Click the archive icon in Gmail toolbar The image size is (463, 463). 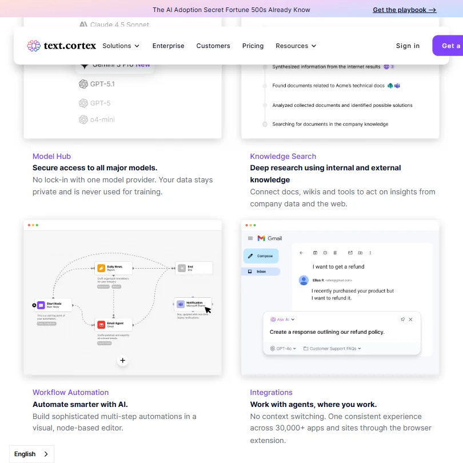(x=315, y=253)
